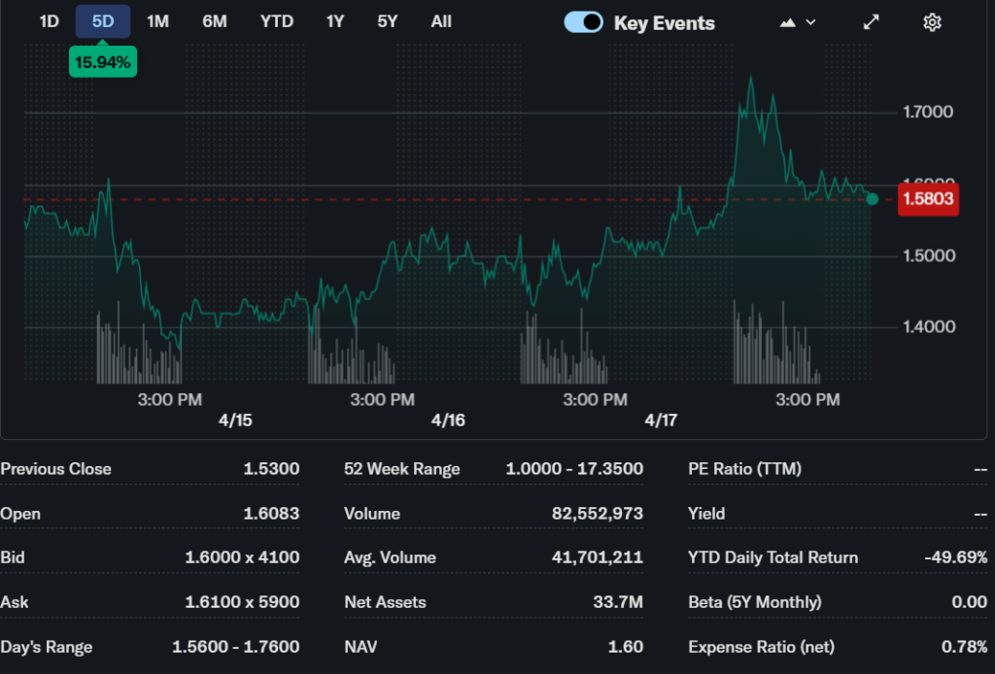Choose the YTD time range
This screenshot has width=995, height=674.
click(x=277, y=21)
